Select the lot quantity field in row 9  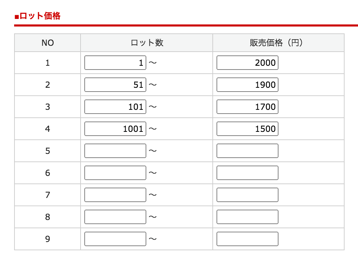[x=115, y=239]
